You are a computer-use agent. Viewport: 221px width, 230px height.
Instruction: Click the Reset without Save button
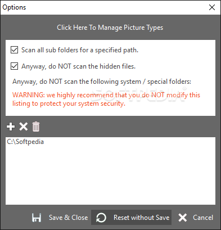tap(131, 218)
